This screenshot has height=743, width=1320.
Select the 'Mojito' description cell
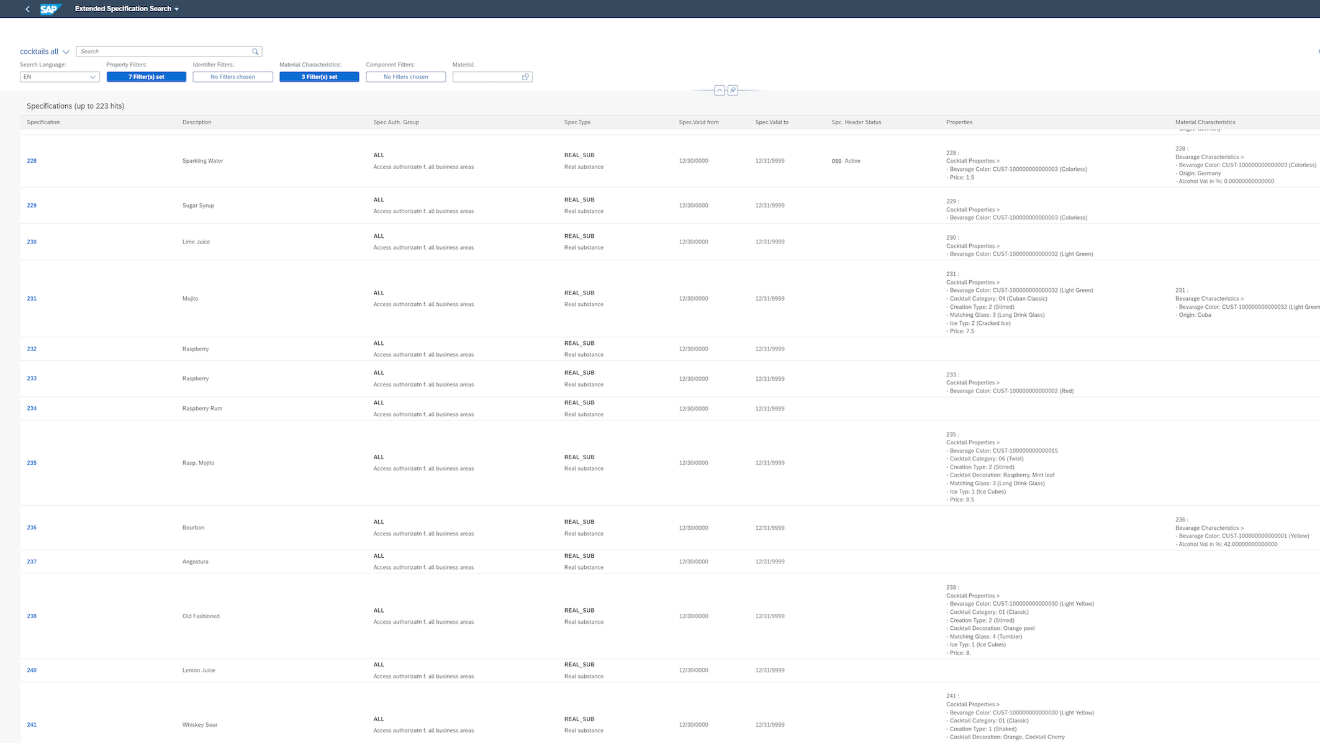pos(191,299)
